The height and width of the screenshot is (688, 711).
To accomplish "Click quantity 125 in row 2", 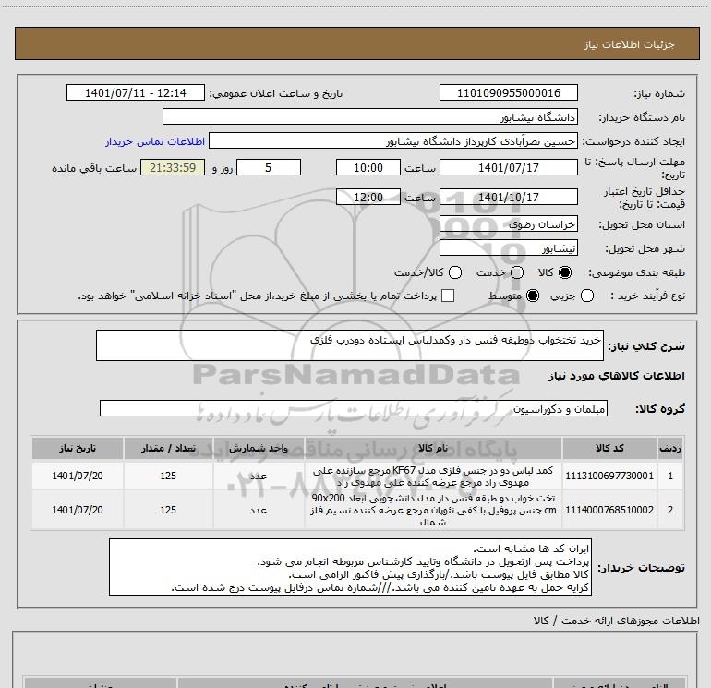I will coord(168,510).
